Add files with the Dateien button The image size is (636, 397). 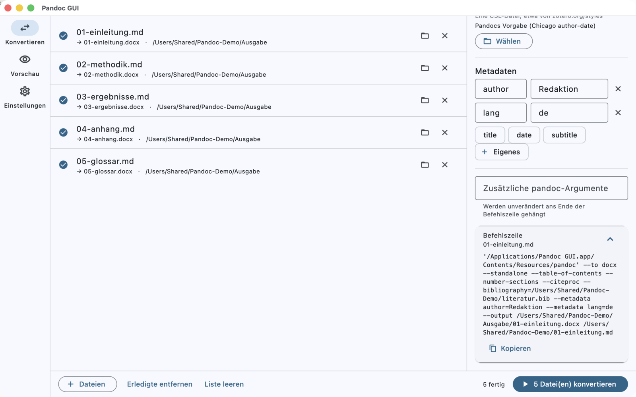87,384
